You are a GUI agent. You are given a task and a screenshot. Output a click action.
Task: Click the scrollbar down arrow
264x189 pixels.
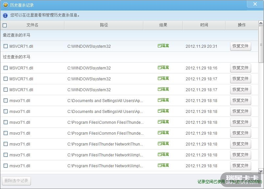pyautogui.click(x=261, y=171)
